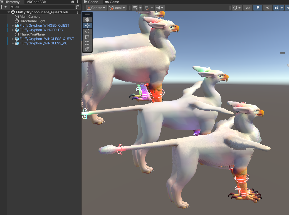Toggle scene lighting with the lightbulb button

tap(258, 7)
